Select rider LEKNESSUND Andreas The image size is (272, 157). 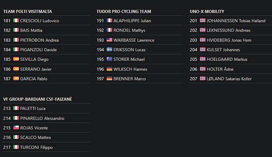(x=228, y=30)
